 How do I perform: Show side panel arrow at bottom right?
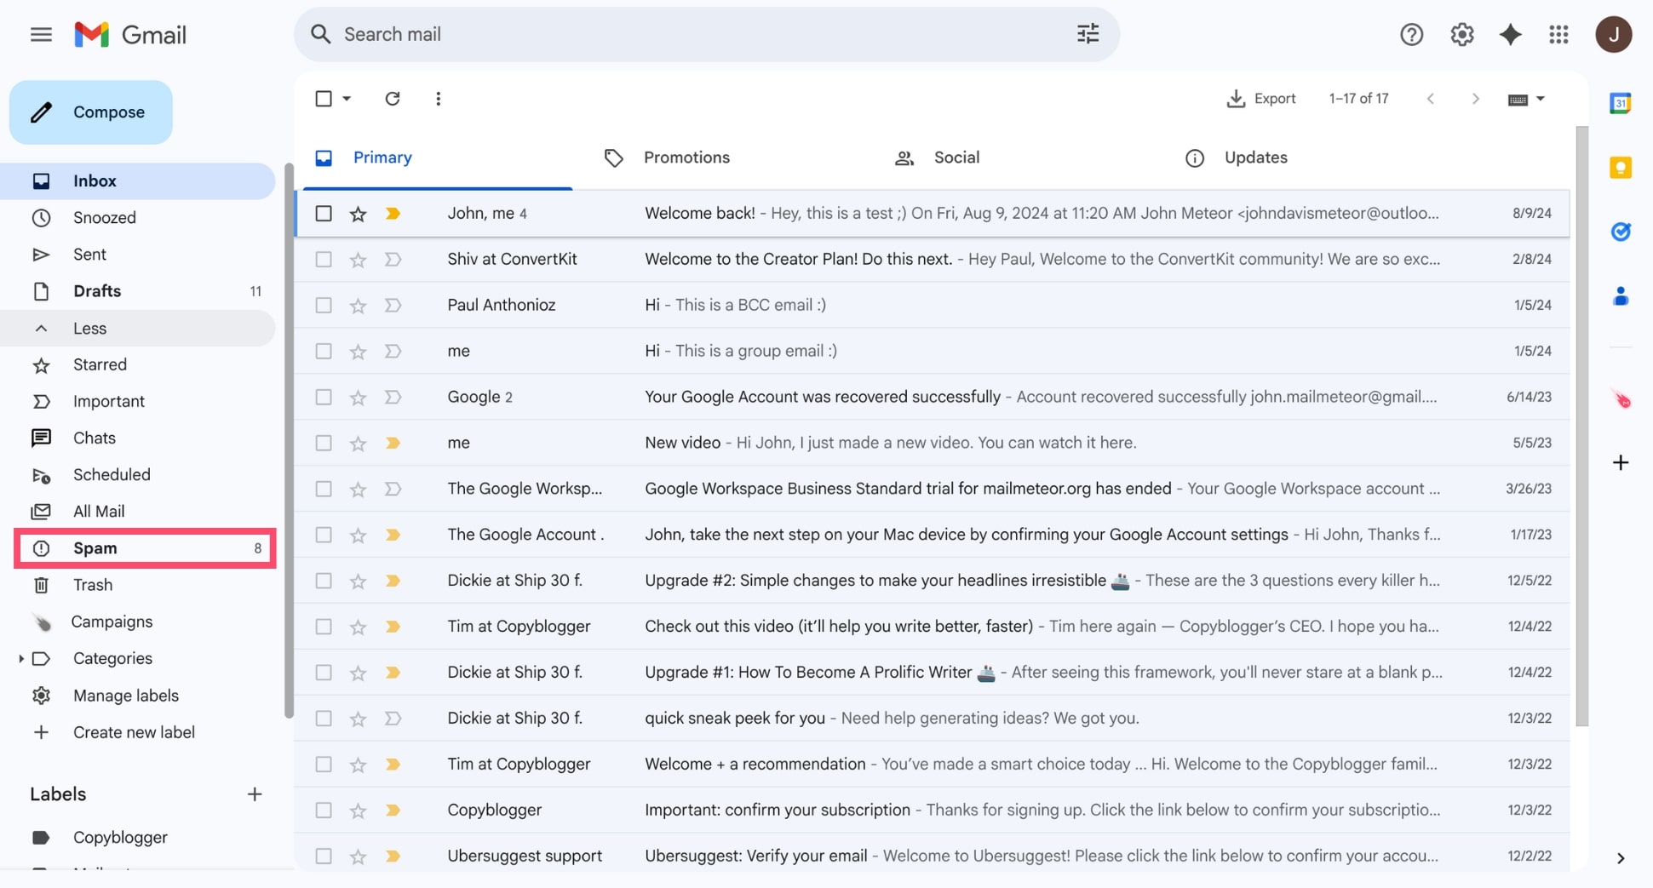(x=1620, y=858)
